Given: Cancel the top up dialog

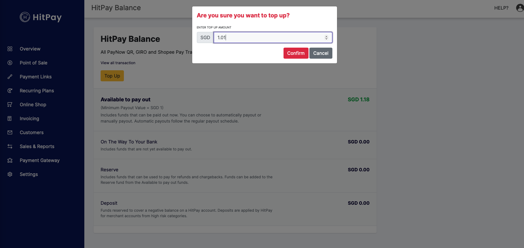Looking at the screenshot, I should 321,53.
